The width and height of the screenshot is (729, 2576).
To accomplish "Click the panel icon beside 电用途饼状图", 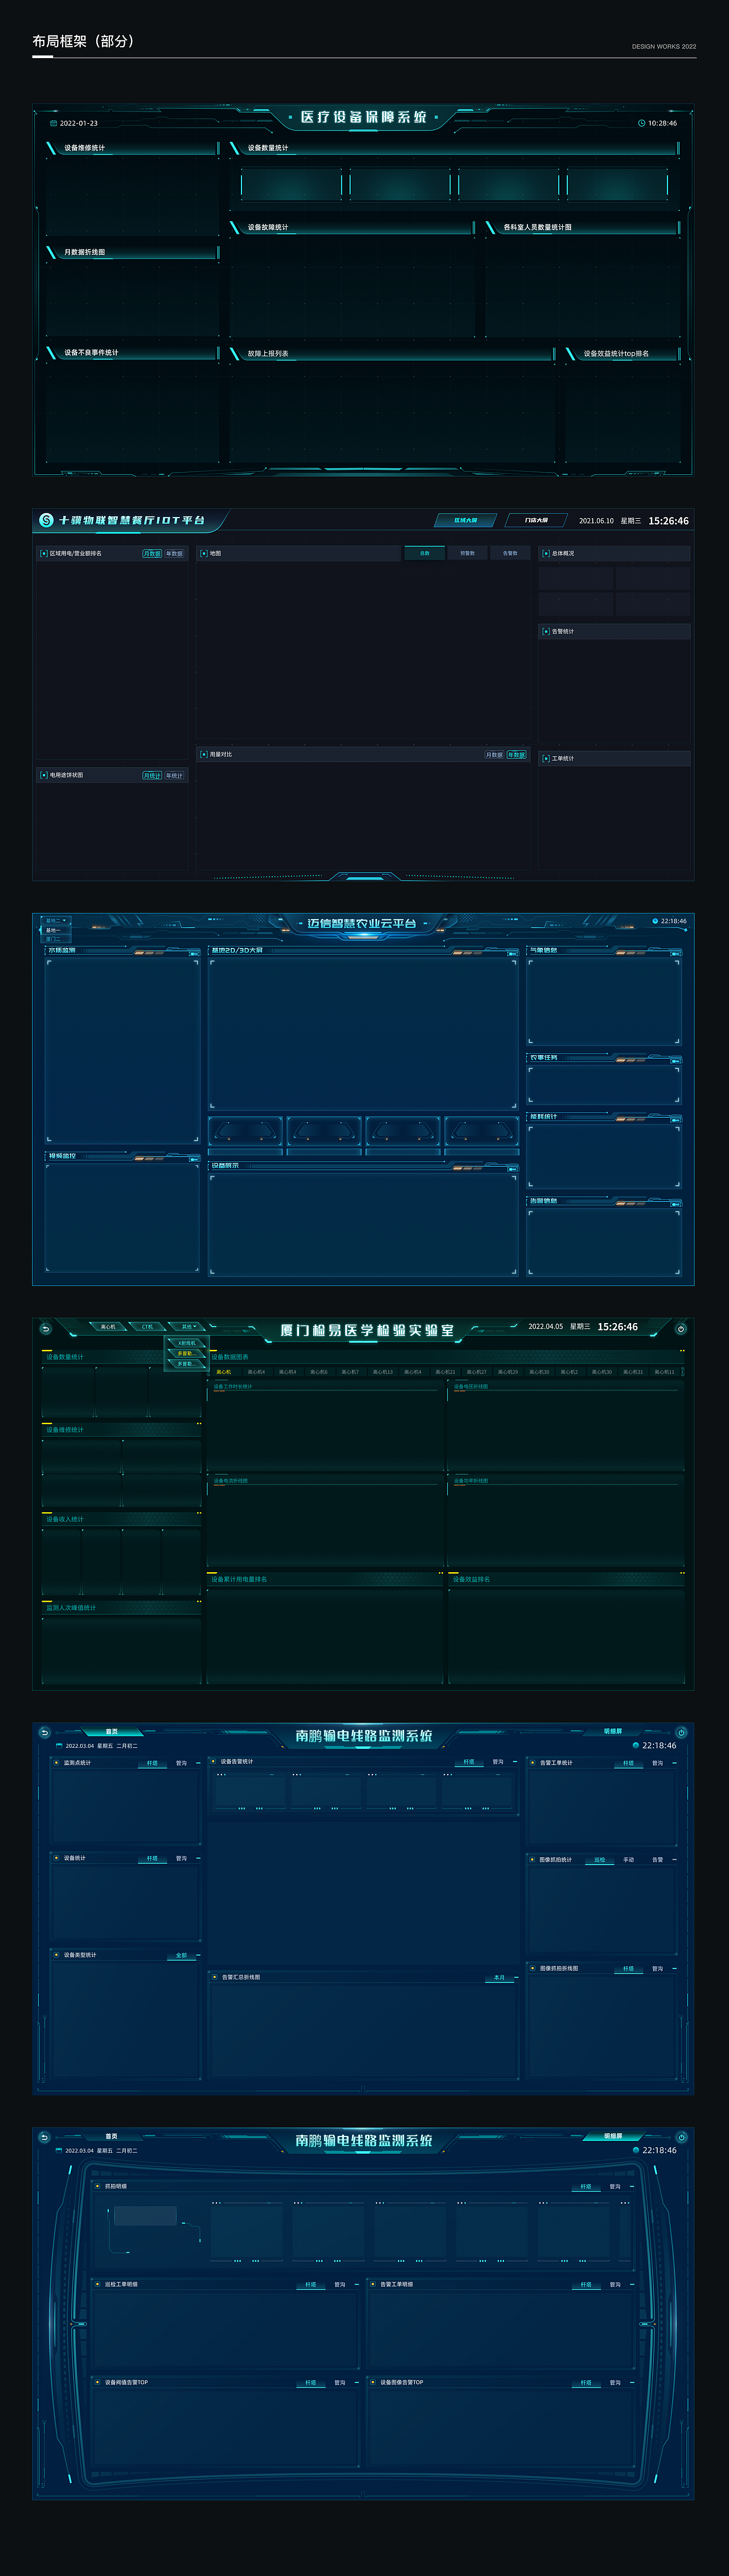I will click(44, 775).
